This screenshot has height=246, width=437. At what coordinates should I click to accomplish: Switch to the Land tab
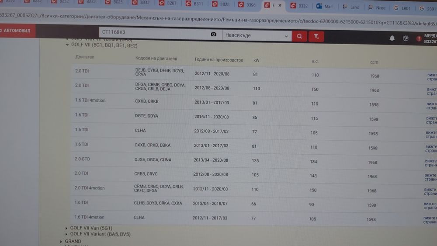[x=351, y=7]
